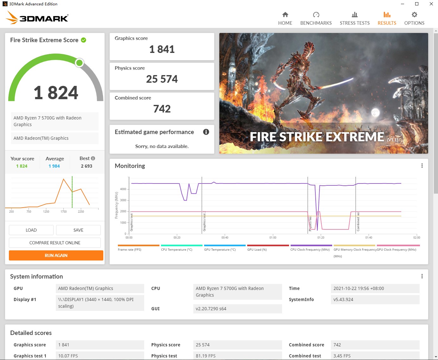Click the STRESS TESTS menu label
The image size is (438, 360).
(x=355, y=23)
